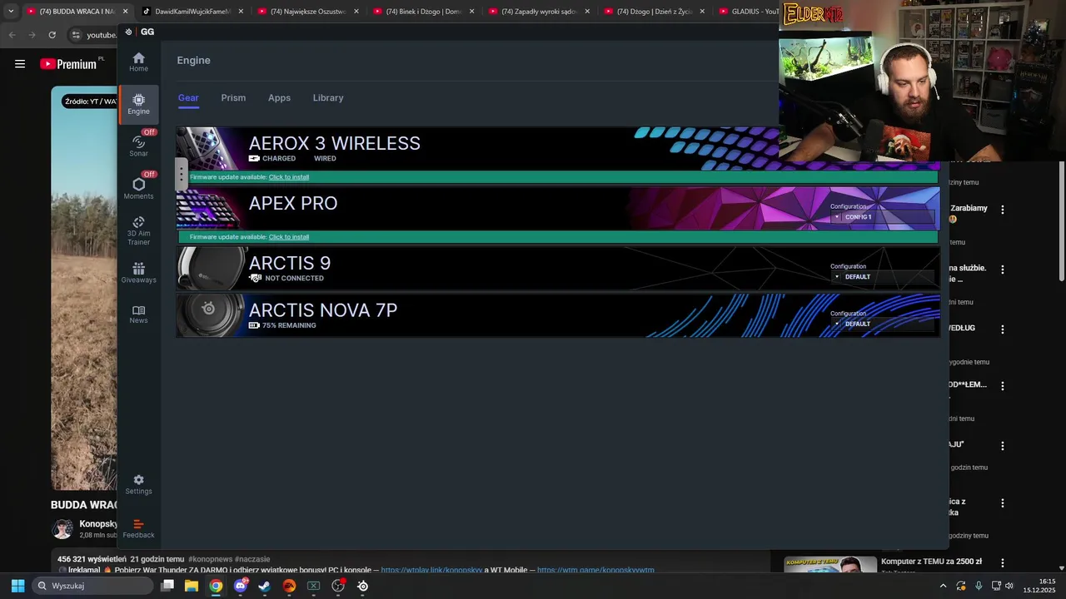Reload the page in Chrome
This screenshot has width=1066, height=599.
coord(52,35)
